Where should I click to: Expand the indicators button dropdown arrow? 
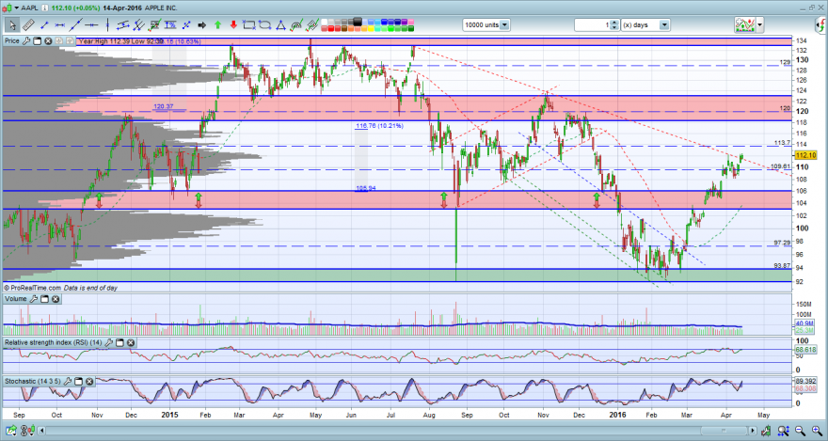click(x=759, y=24)
